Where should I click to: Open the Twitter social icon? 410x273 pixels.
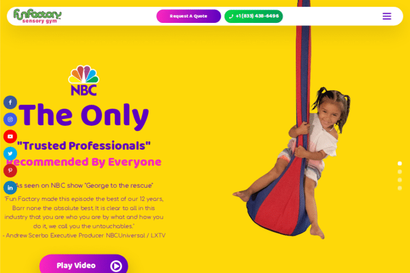coord(10,154)
